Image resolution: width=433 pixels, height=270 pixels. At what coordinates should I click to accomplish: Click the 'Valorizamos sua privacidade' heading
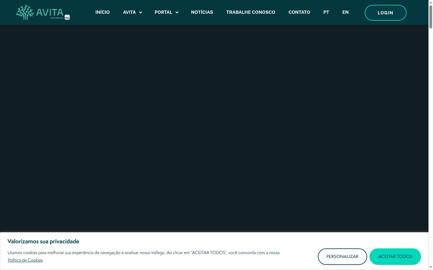(43, 241)
